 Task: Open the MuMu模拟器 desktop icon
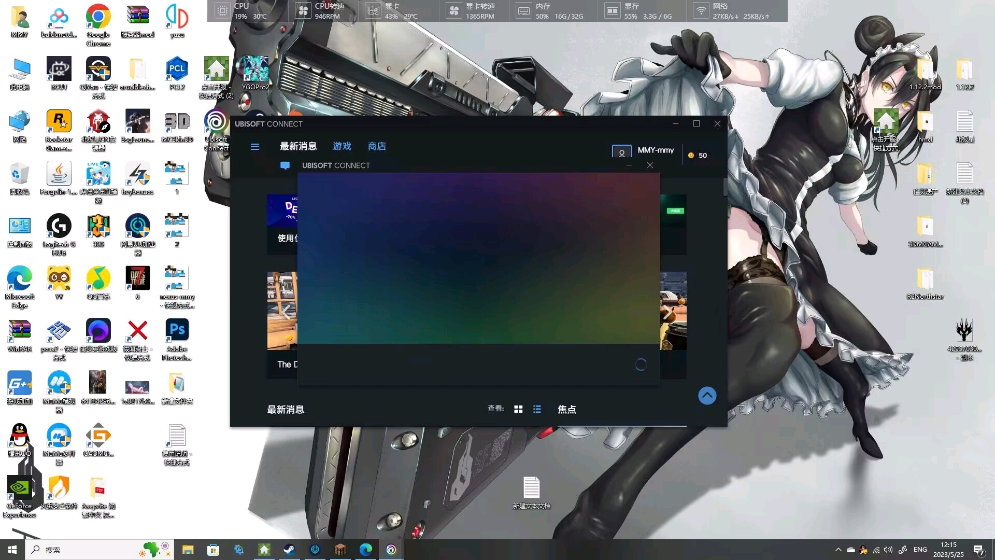(x=59, y=392)
